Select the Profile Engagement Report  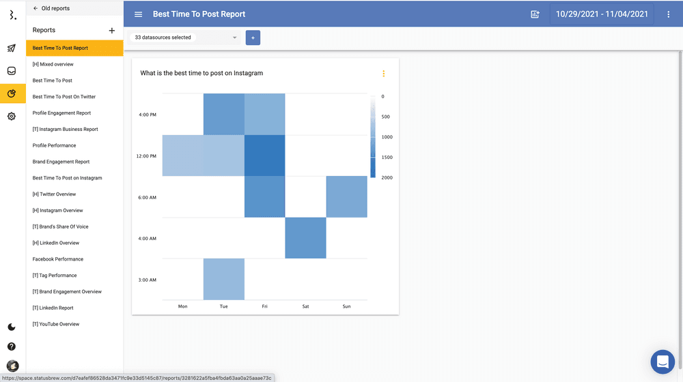pos(61,113)
